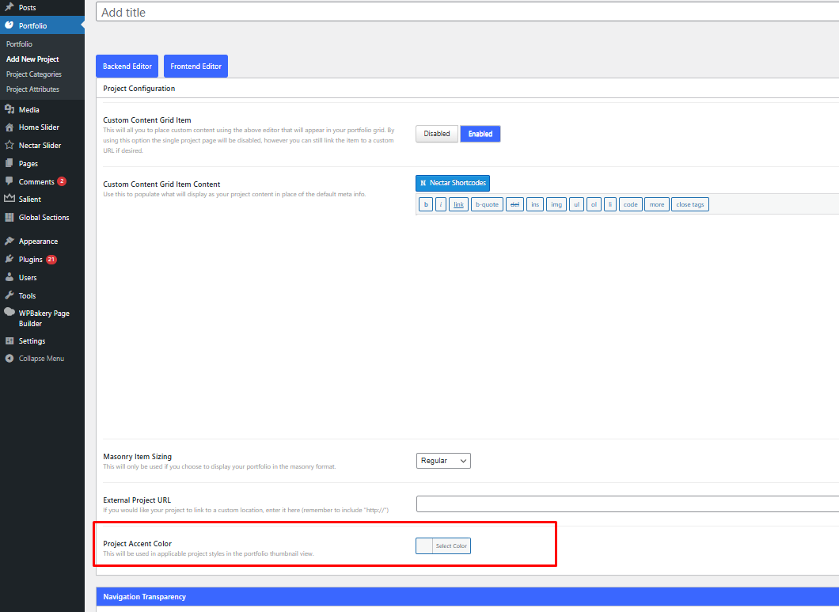Viewport: 839px width, 612px height.
Task: Click the External Project URL field
Action: (x=627, y=504)
